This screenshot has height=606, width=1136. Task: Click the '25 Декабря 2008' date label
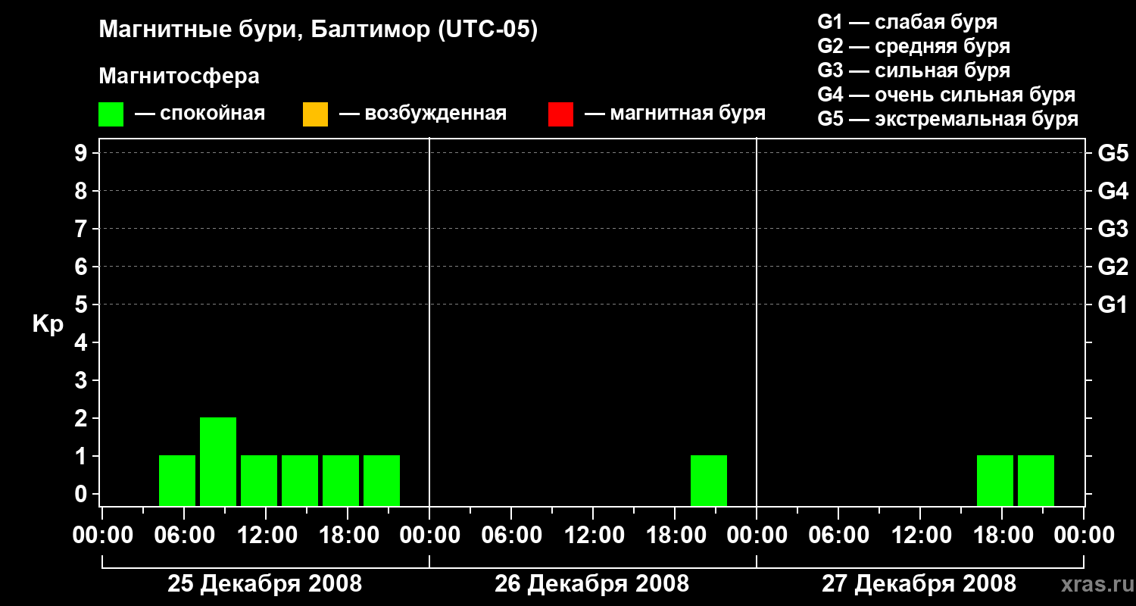click(x=265, y=584)
